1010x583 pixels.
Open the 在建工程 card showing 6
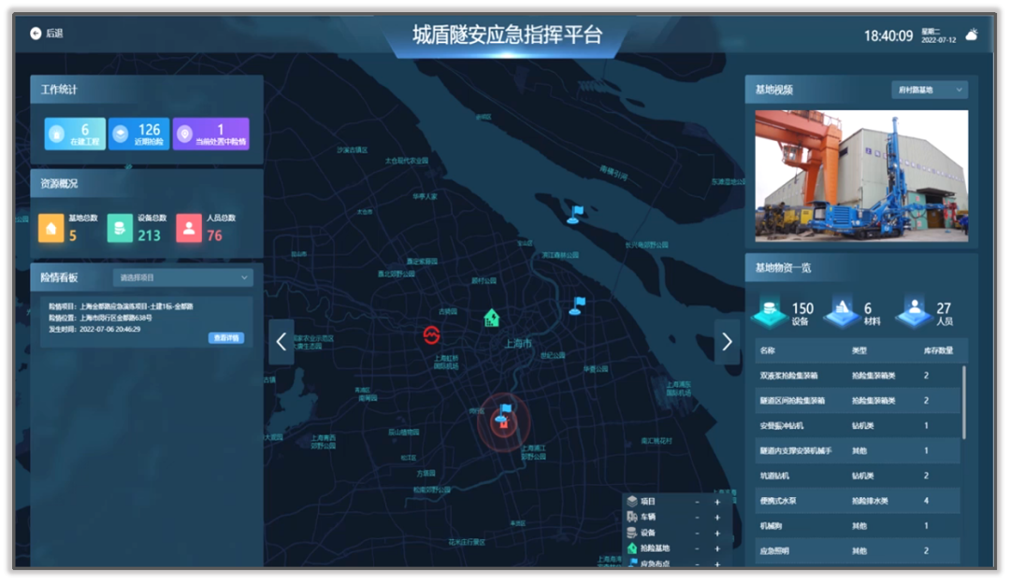pyautogui.click(x=75, y=134)
